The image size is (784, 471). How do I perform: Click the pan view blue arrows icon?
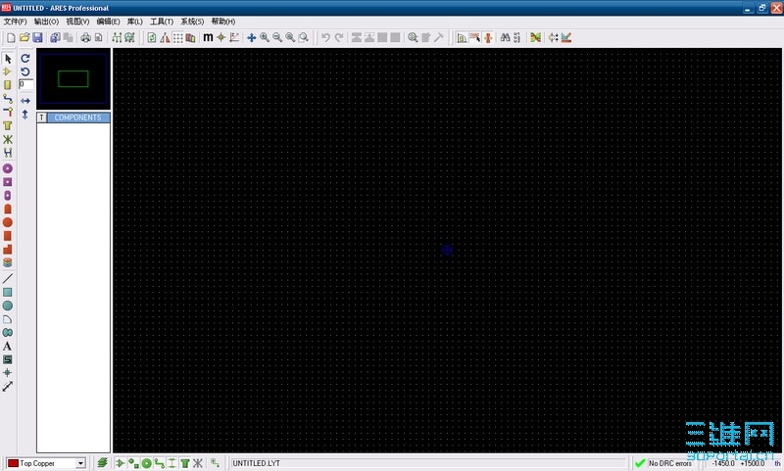[252, 37]
